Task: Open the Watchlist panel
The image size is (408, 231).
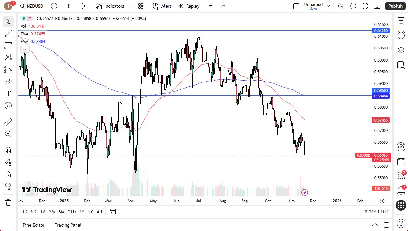Action: point(401,21)
